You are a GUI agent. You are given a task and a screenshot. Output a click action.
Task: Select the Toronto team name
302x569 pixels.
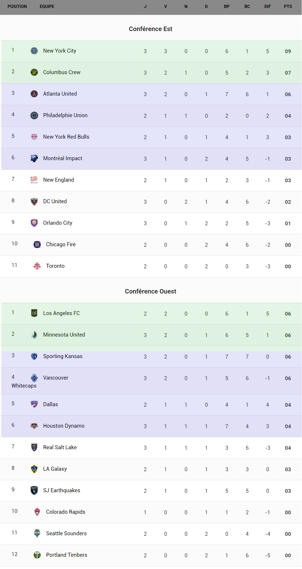(55, 266)
